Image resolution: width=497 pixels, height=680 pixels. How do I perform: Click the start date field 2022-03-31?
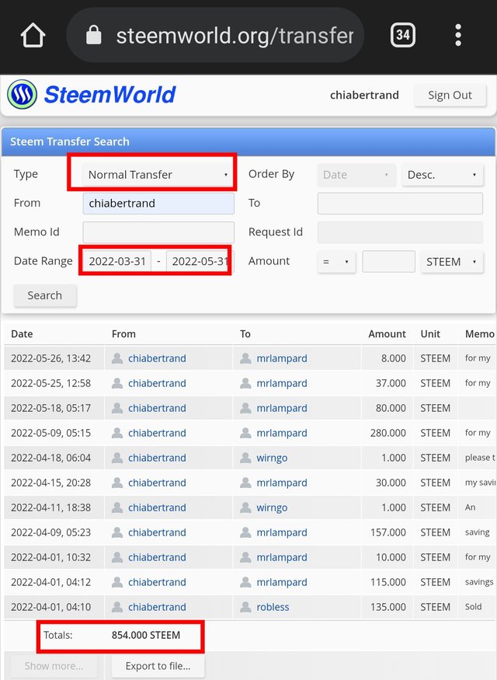tap(117, 261)
